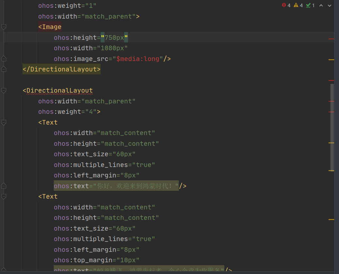This screenshot has height=274, width=339.
Task: Click topmost red error stripe mark
Action: coord(331,39)
